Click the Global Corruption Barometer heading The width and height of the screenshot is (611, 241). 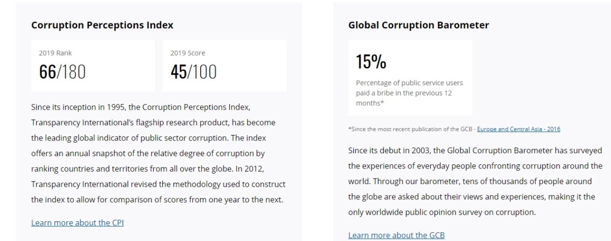[419, 25]
